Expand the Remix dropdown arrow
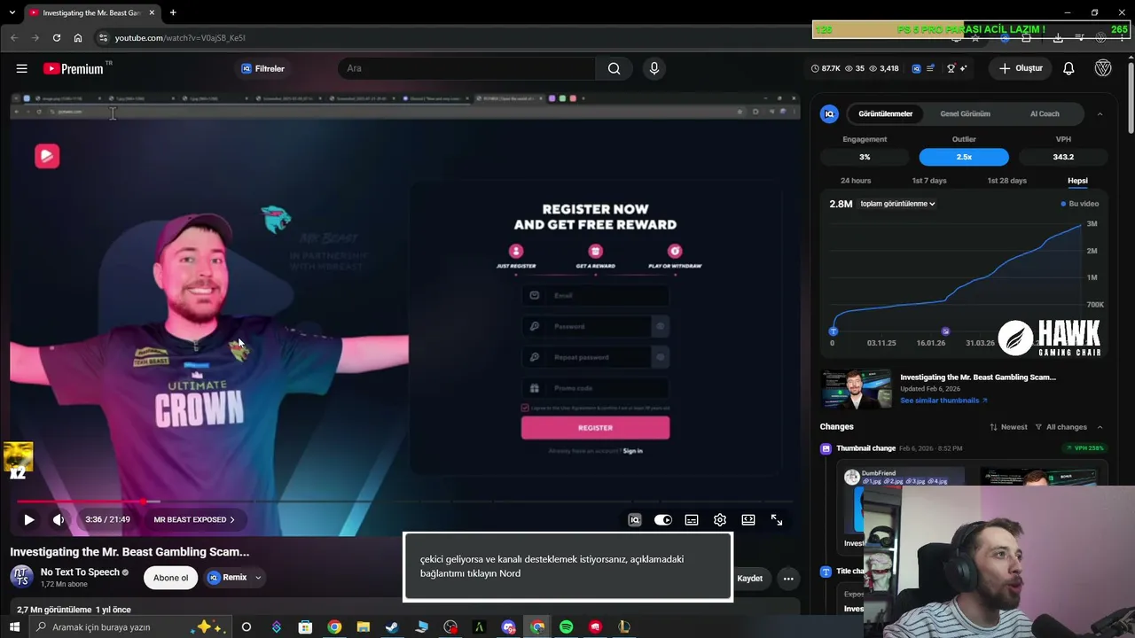The width and height of the screenshot is (1135, 638). tap(258, 578)
